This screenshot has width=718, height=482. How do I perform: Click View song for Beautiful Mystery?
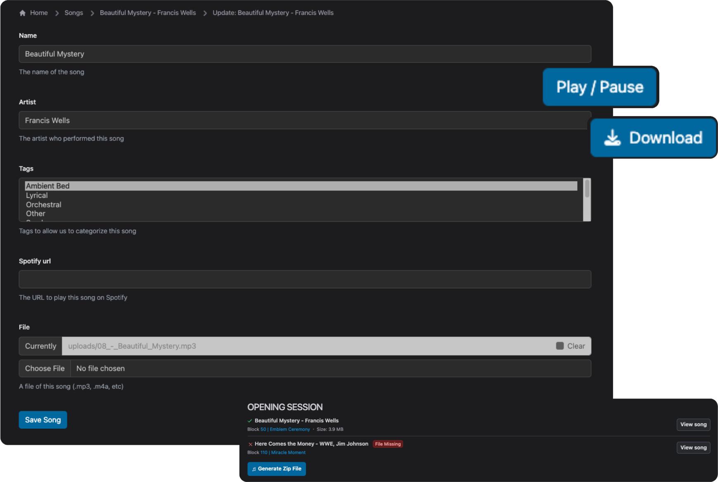point(693,424)
